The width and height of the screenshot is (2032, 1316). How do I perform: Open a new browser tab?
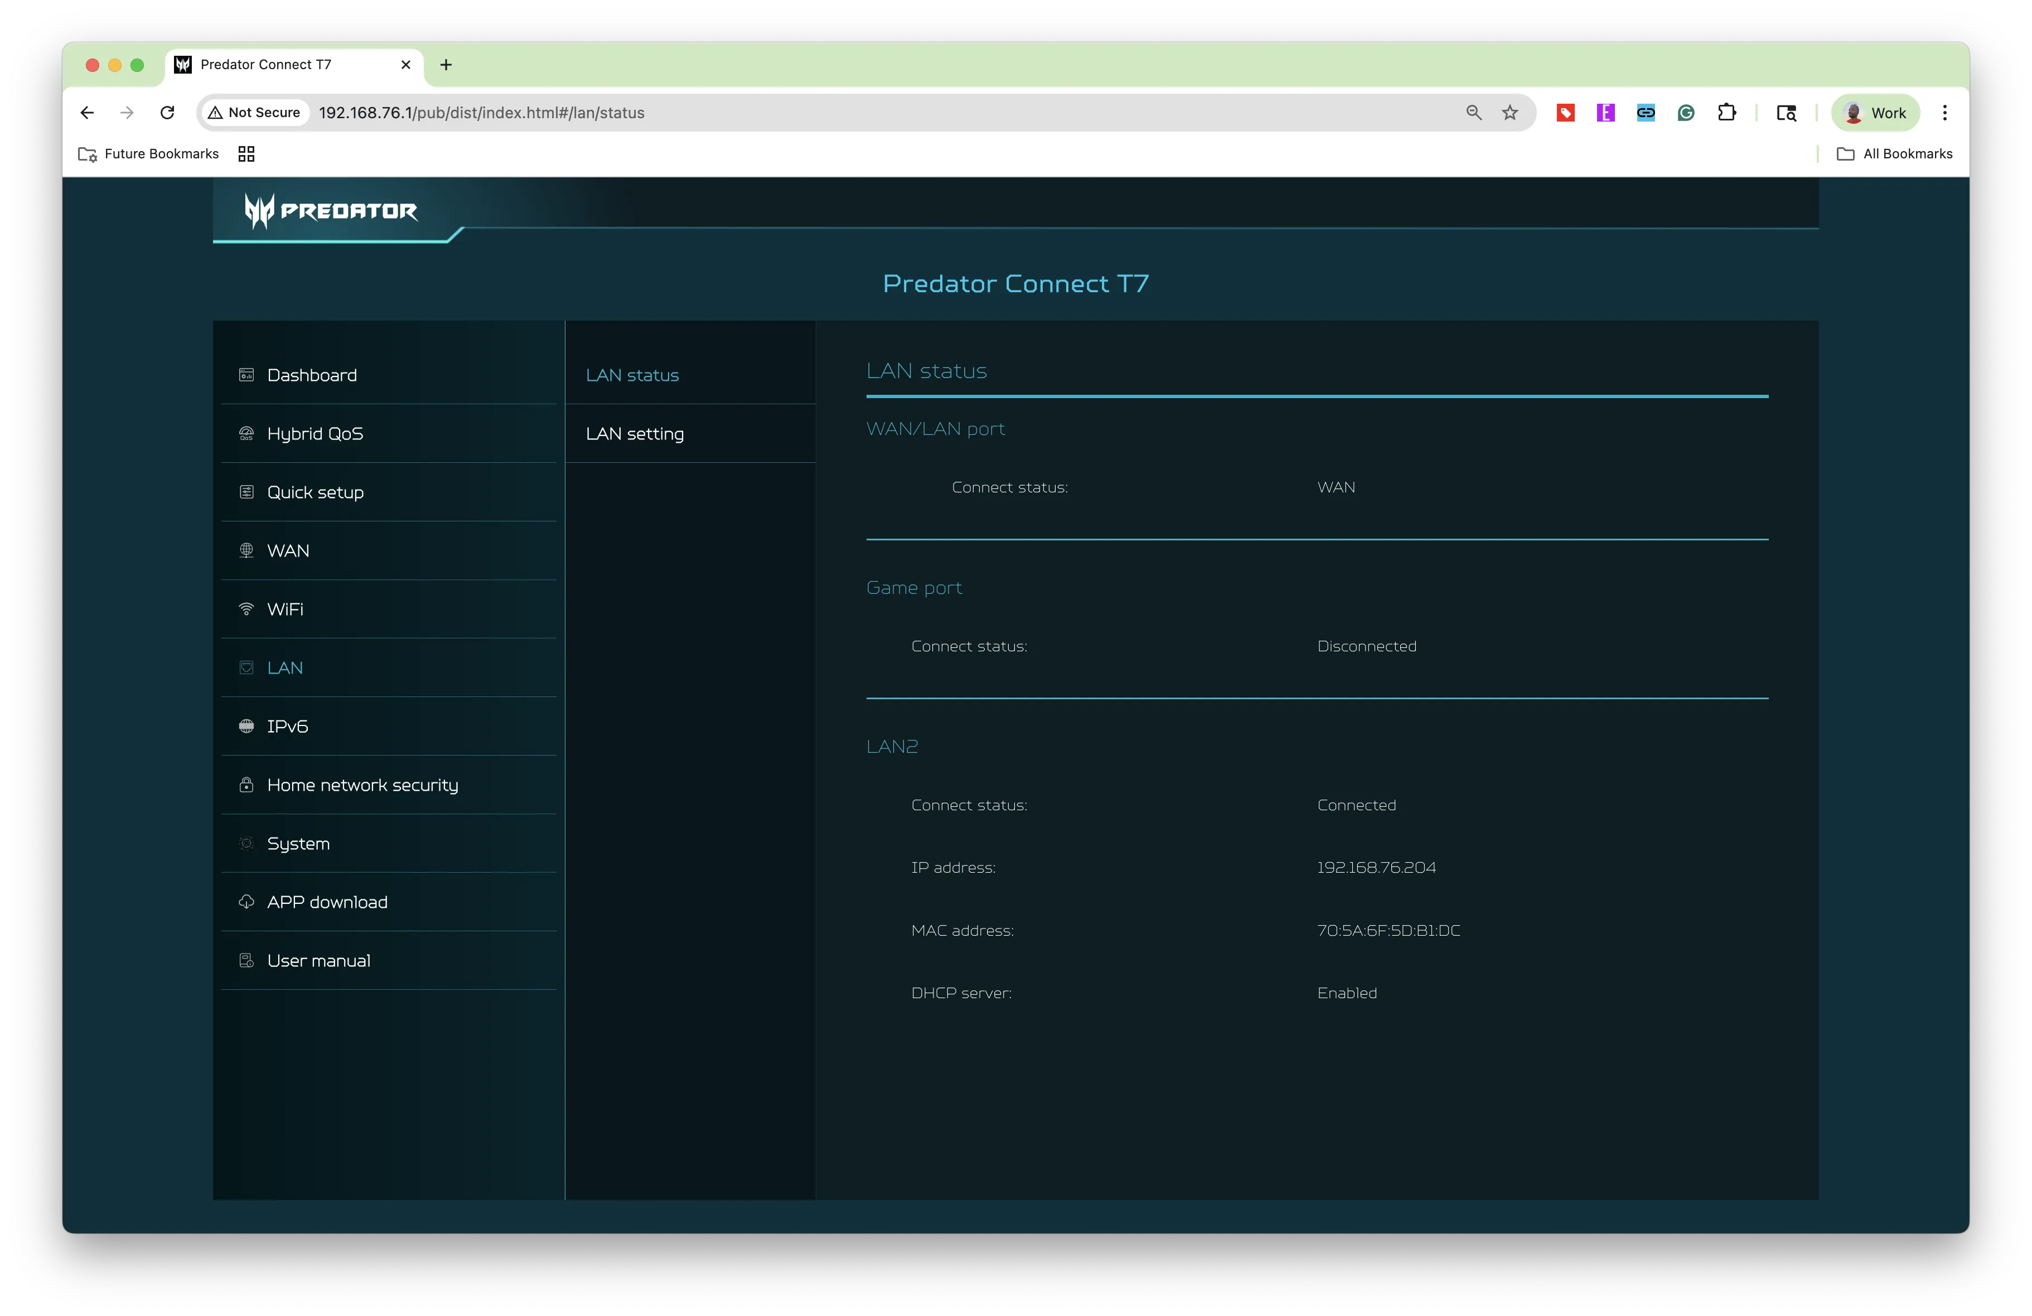(x=446, y=65)
